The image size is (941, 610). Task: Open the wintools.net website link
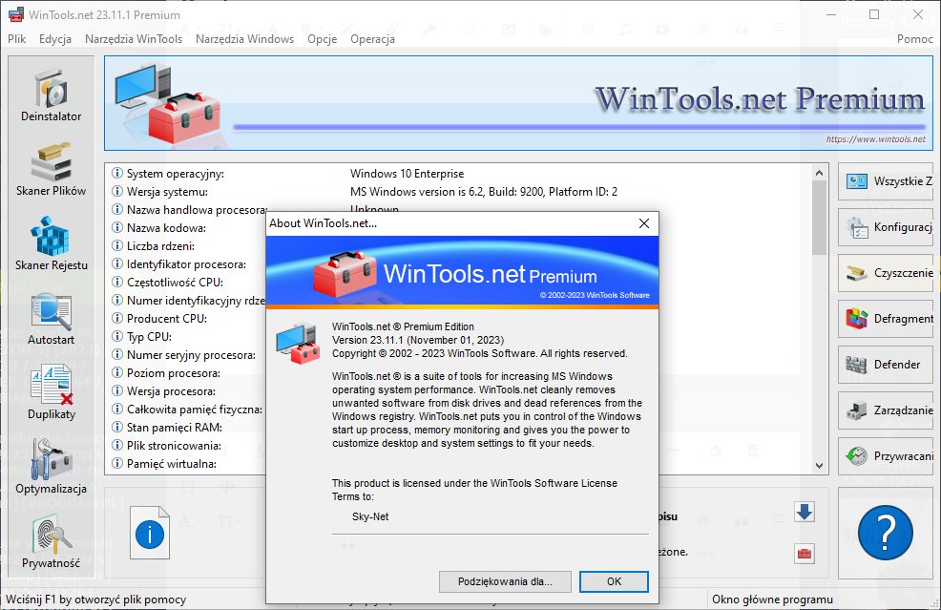point(875,138)
